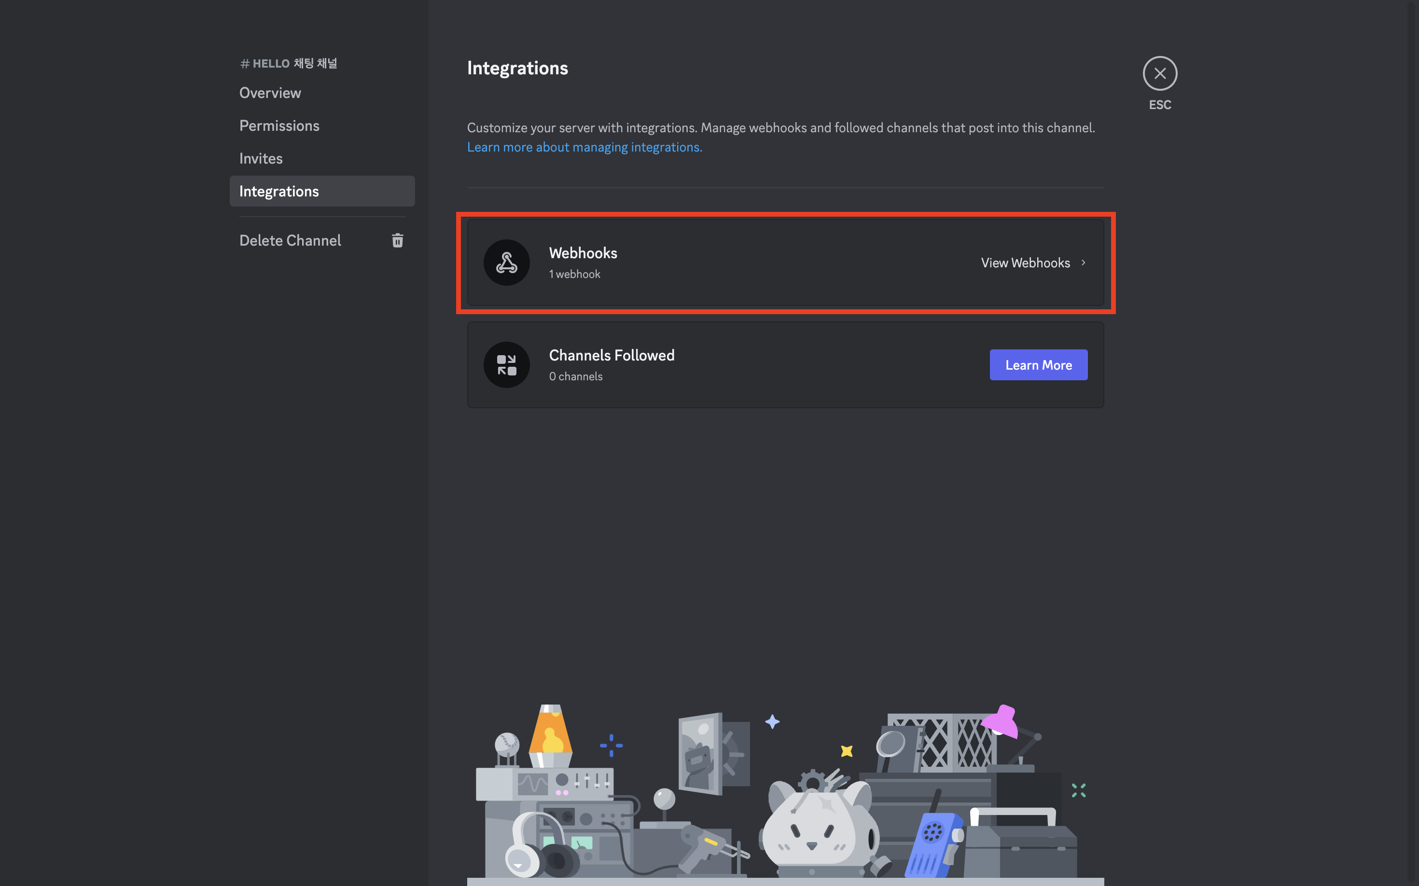Click the 1 webhook count label
Screen dimensions: 1419x886
[574, 274]
